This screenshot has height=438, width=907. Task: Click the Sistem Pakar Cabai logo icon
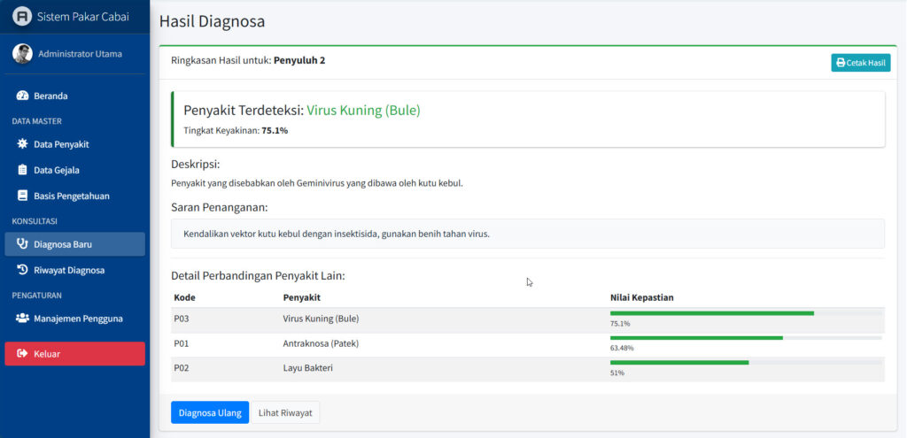(x=22, y=17)
